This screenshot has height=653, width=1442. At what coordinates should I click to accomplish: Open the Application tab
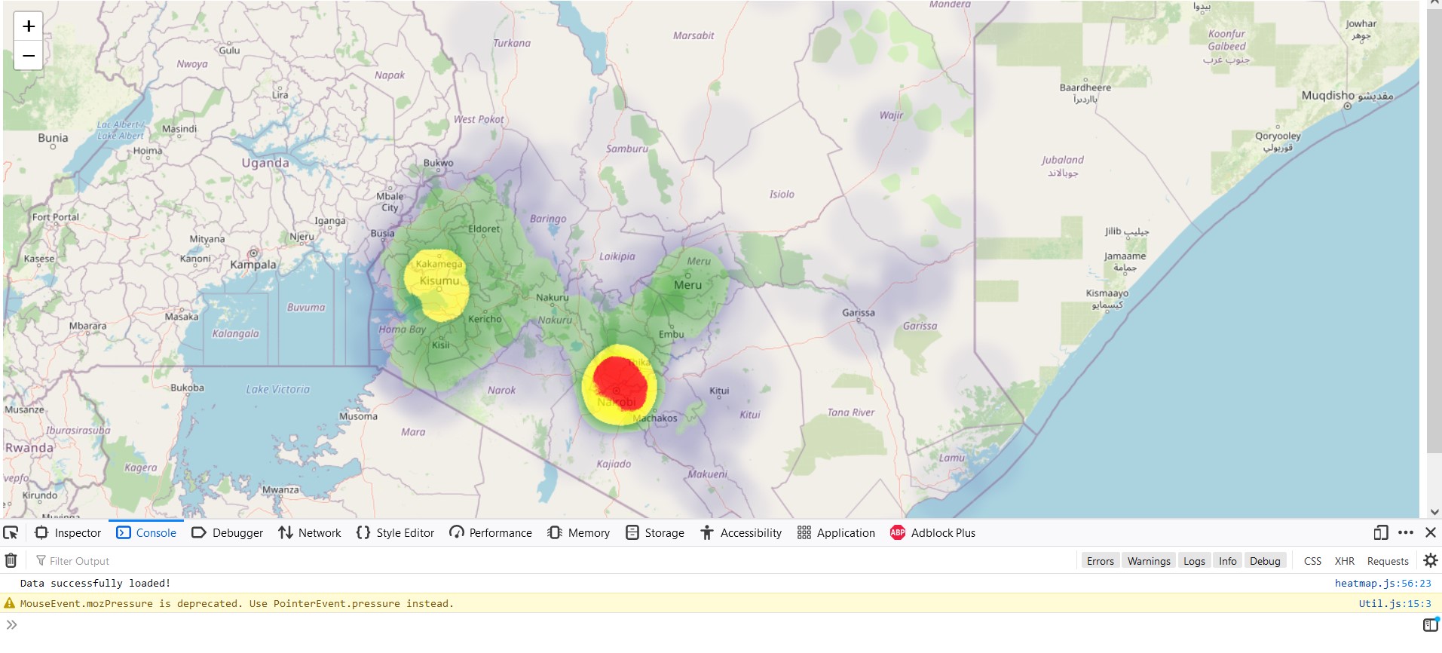point(836,532)
